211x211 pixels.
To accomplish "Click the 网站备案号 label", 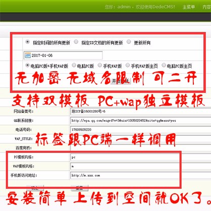I will pos(23,112).
